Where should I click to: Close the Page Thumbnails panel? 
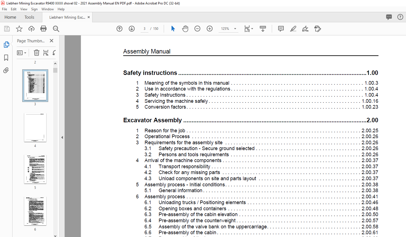coord(52,41)
